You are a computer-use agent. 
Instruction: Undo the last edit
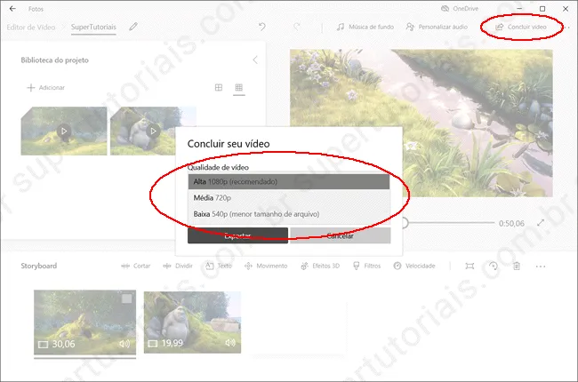[x=262, y=27]
